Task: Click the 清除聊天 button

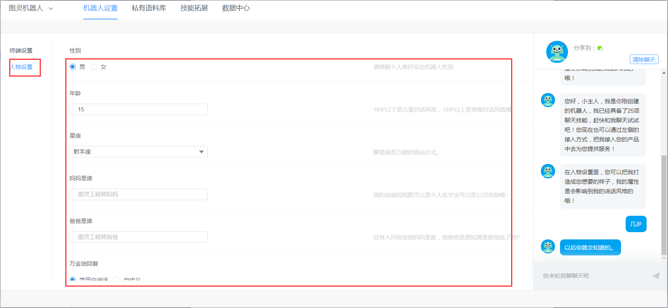Action: coord(644,59)
